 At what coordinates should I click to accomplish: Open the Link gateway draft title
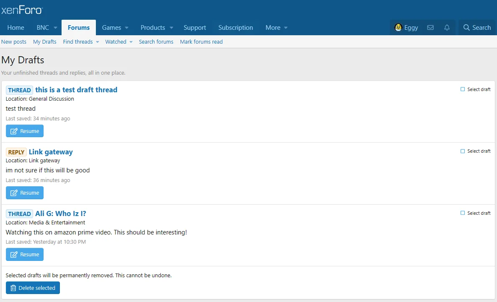51,152
